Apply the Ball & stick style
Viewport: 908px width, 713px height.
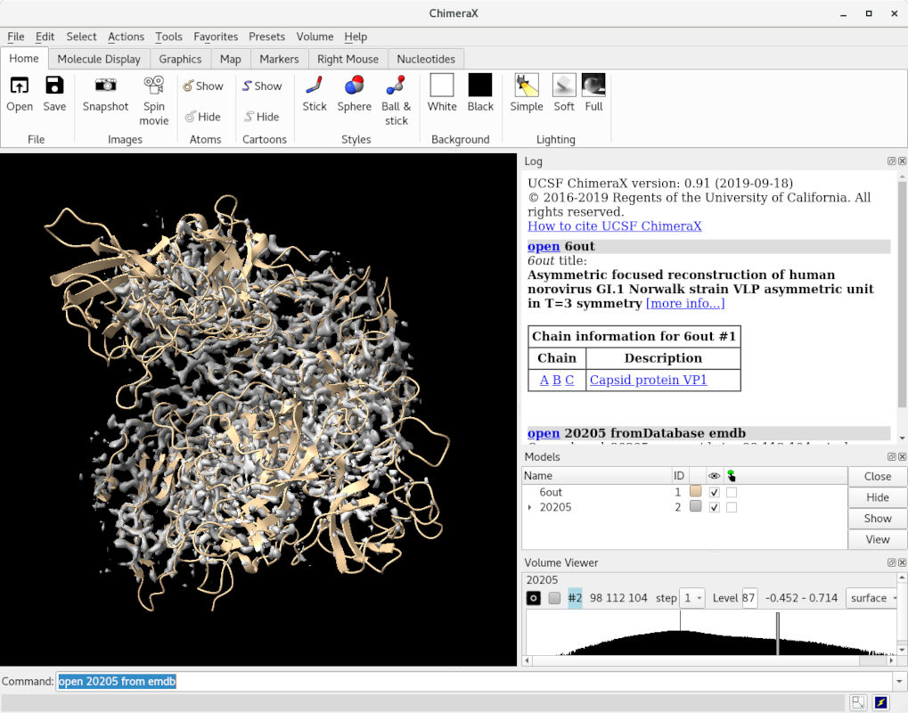[397, 86]
